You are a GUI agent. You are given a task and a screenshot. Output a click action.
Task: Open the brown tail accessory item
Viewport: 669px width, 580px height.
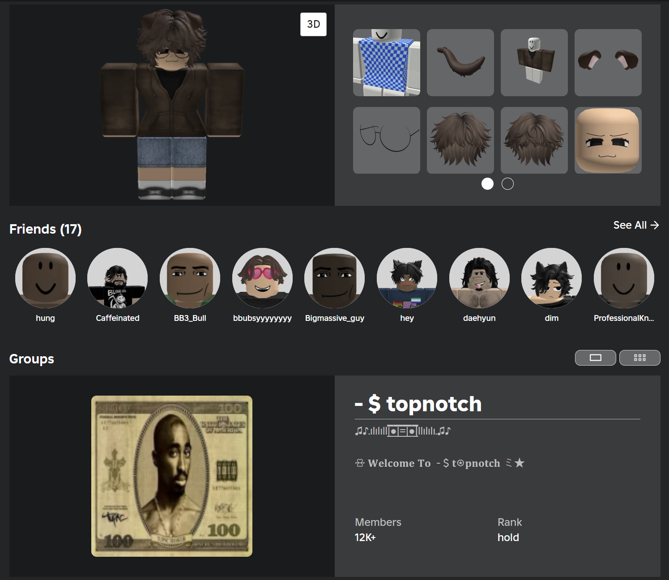tap(460, 63)
